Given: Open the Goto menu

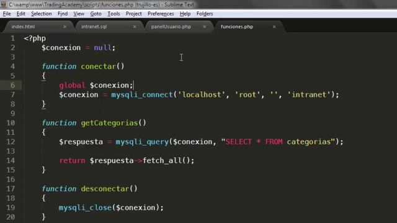Looking at the screenshot, I should 96,14.
